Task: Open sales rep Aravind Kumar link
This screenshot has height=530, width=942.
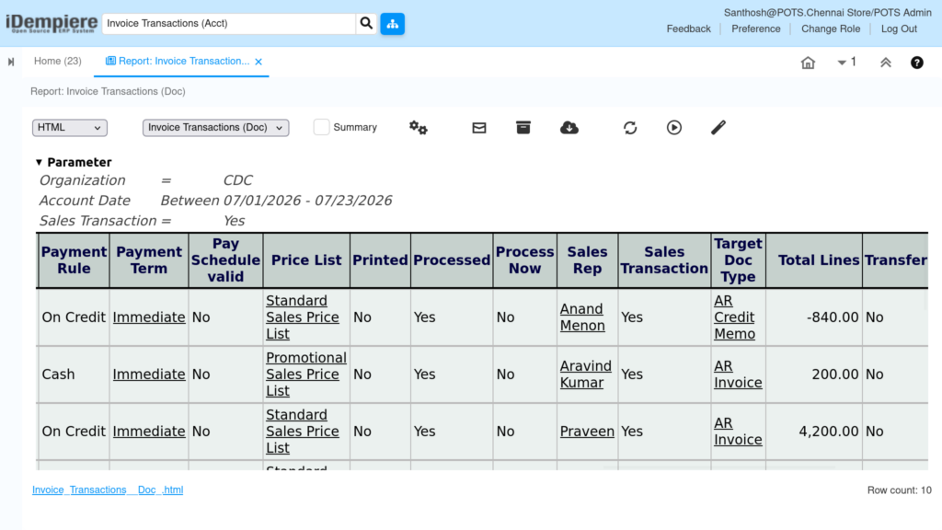Action: (x=586, y=374)
